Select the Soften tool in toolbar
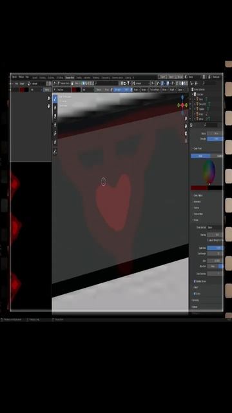Image resolution: width=232 pixels, height=413 pixels. (55, 108)
